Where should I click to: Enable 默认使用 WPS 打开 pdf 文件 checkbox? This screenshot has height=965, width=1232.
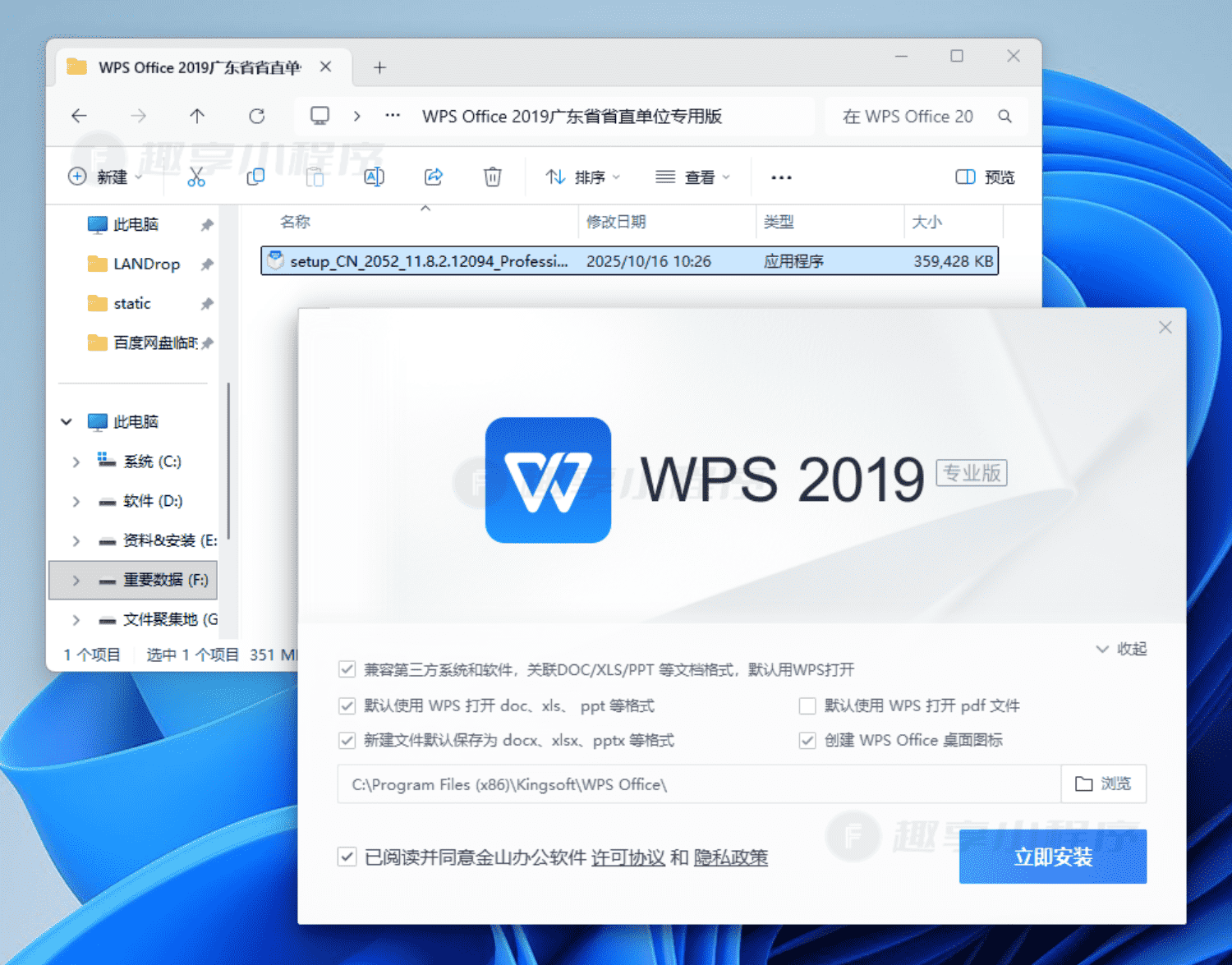(807, 705)
